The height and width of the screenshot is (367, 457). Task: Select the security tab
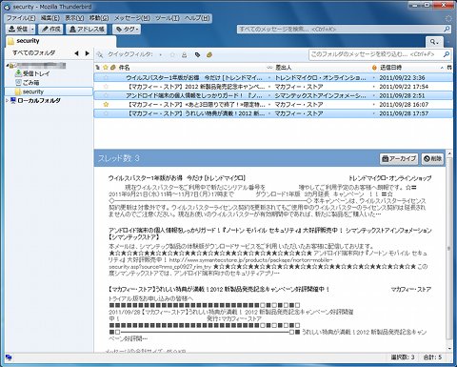pos(61,41)
